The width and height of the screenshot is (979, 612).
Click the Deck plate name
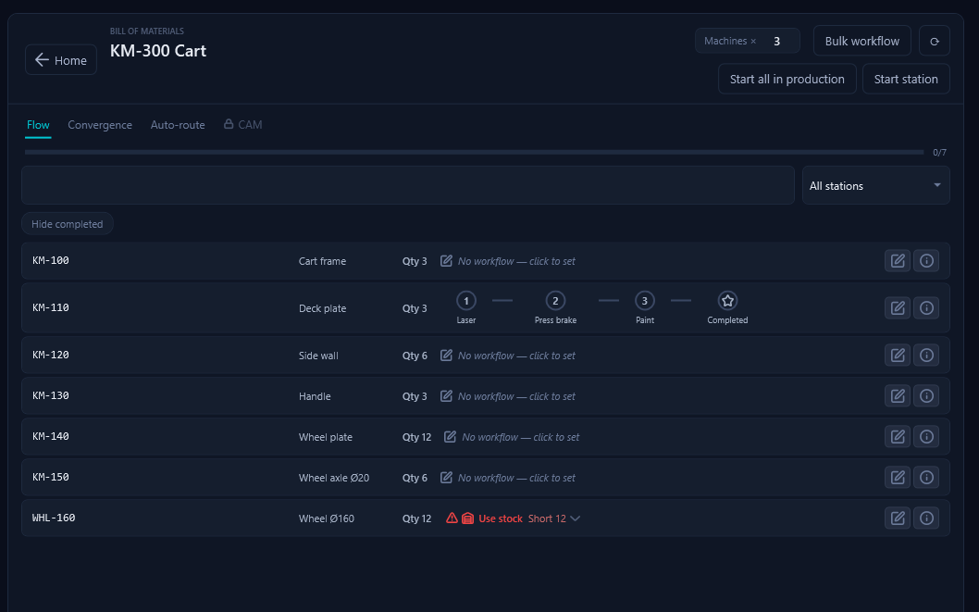pyautogui.click(x=322, y=308)
